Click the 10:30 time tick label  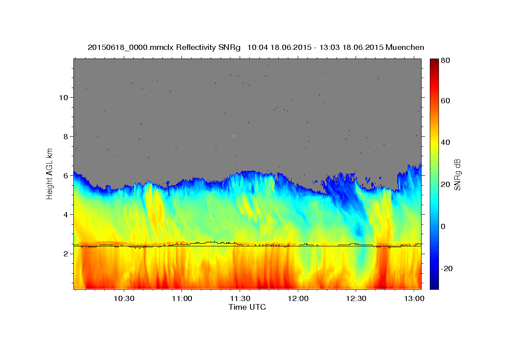tap(124, 299)
